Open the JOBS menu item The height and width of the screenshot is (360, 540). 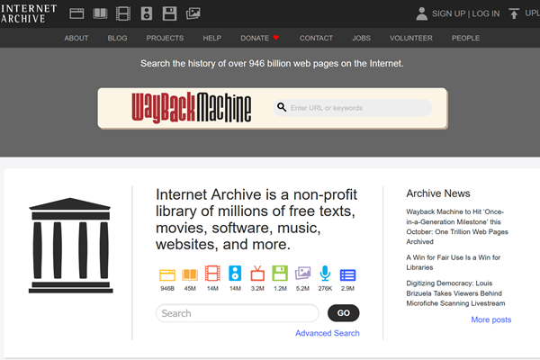pos(361,38)
